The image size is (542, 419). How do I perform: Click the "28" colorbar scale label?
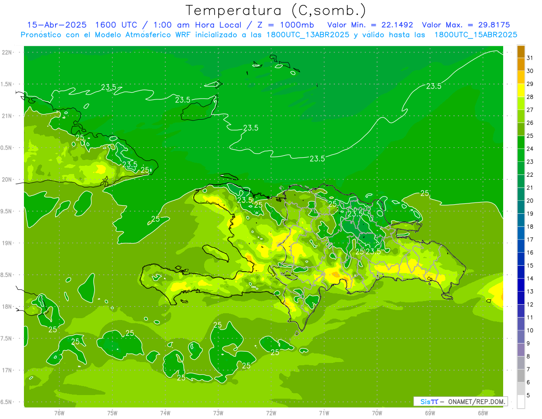point(530,97)
